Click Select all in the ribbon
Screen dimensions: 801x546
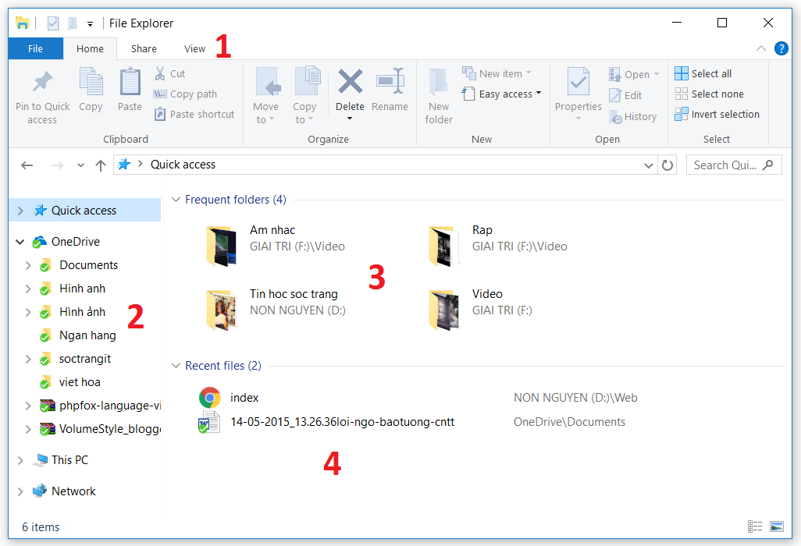(703, 73)
